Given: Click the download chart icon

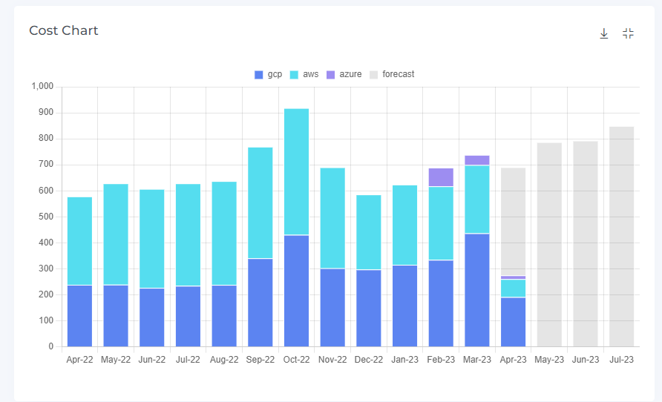Looking at the screenshot, I should 604,33.
